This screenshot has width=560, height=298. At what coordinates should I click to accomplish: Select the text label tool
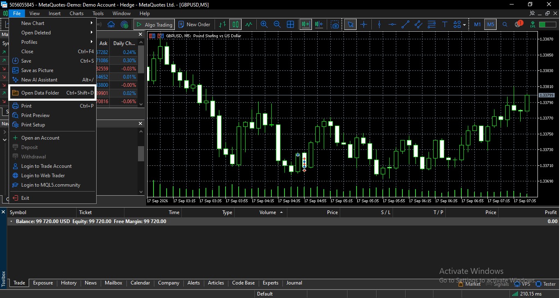coord(445,25)
